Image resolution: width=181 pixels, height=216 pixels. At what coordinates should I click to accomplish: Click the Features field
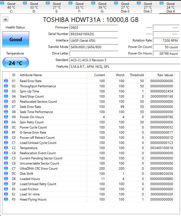125,67
